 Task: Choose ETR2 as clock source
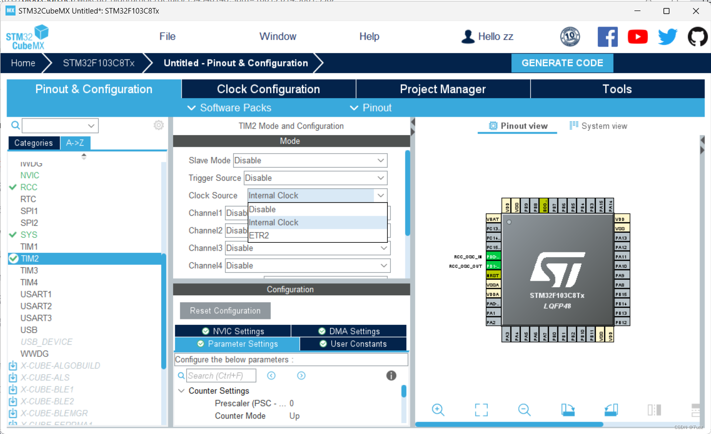(318, 235)
